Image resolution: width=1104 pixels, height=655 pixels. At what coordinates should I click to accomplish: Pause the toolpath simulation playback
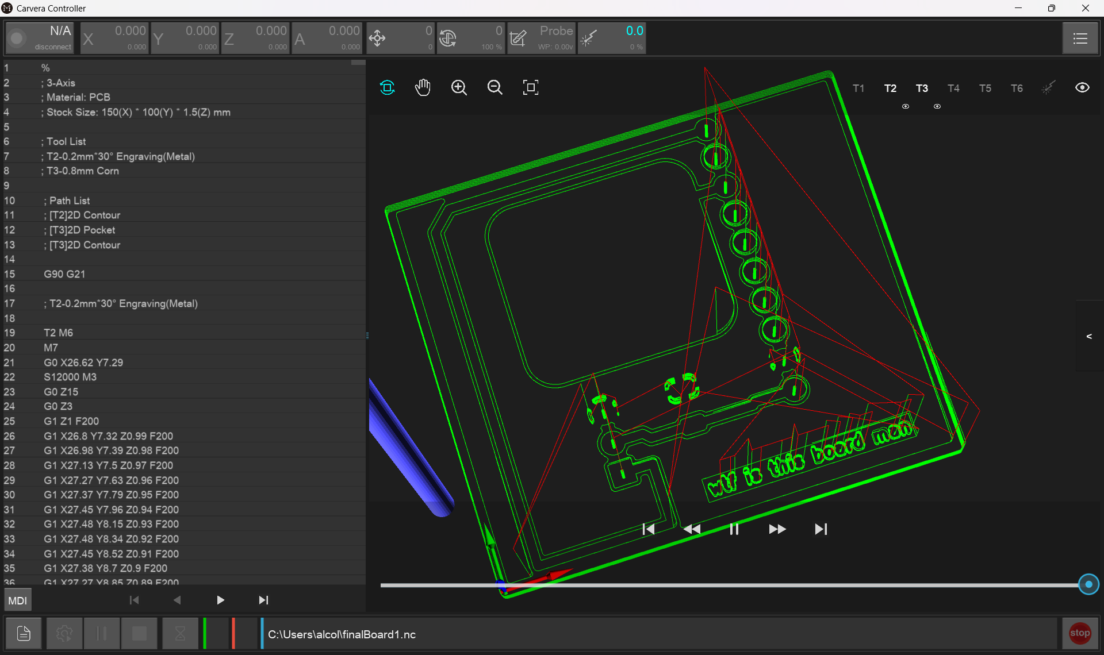click(x=734, y=529)
